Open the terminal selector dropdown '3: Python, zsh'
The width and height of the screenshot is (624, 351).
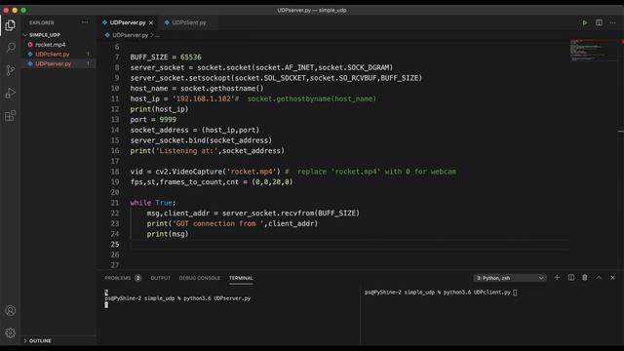click(509, 278)
